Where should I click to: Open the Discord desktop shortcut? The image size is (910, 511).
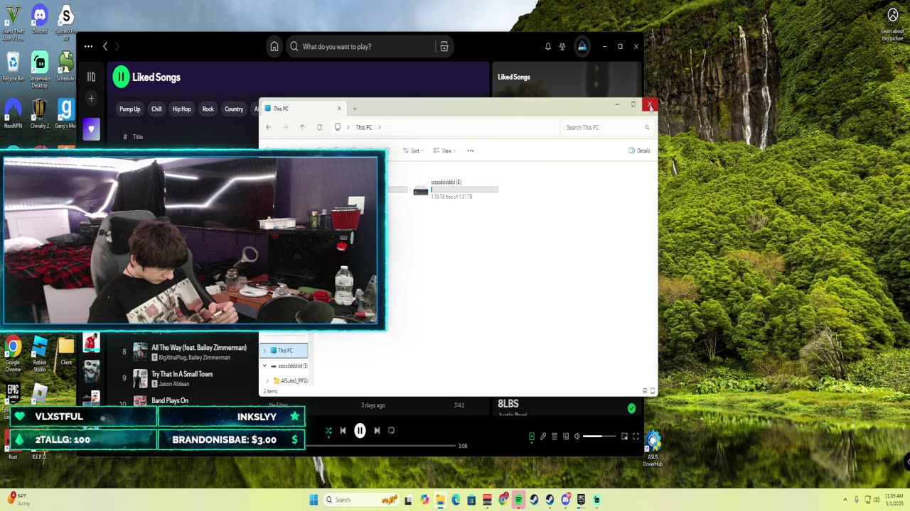[x=40, y=19]
